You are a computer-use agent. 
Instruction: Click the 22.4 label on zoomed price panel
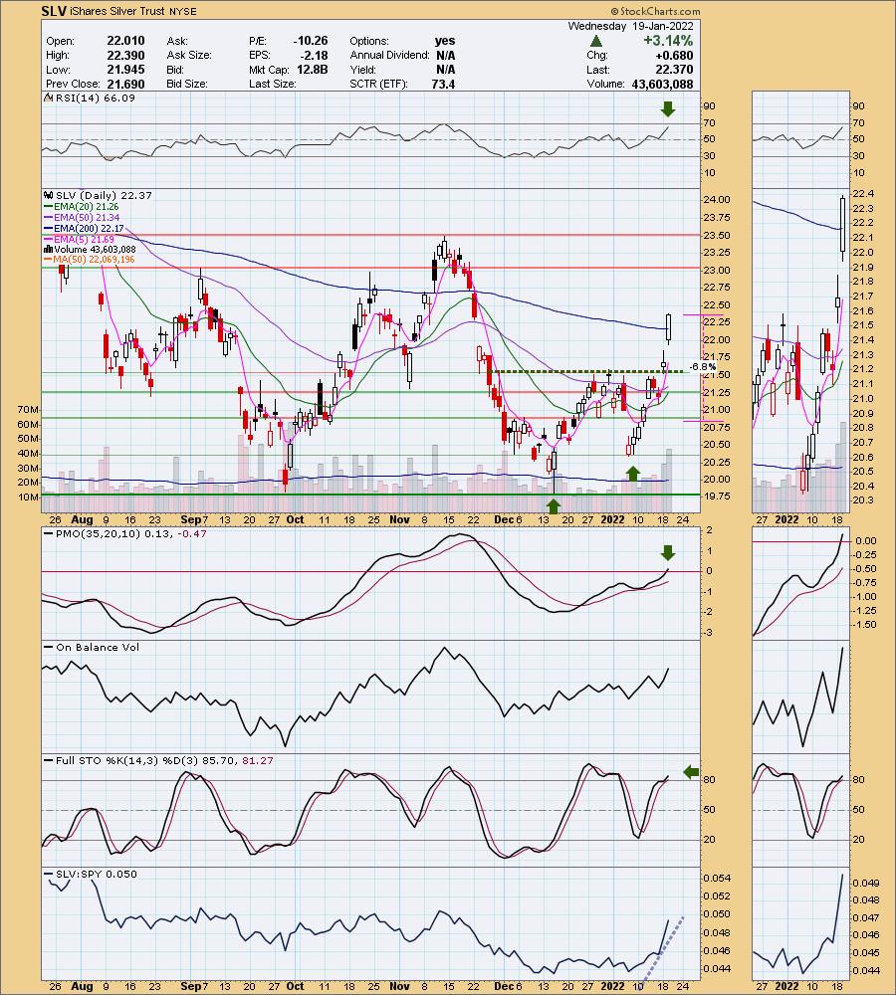point(863,194)
